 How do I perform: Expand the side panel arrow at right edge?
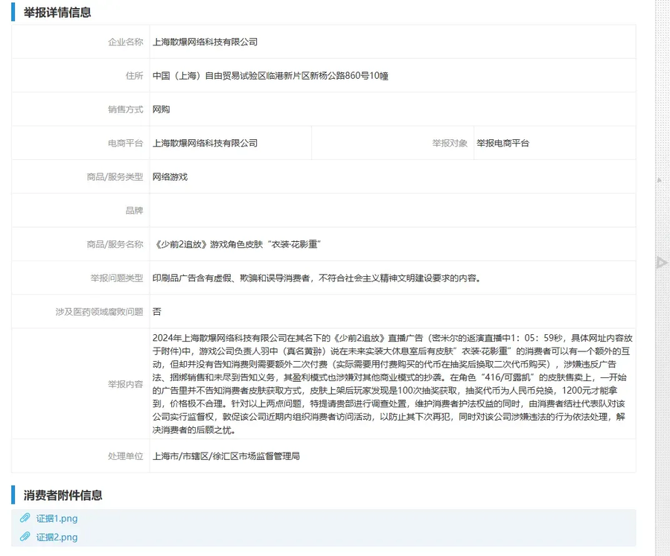662,263
